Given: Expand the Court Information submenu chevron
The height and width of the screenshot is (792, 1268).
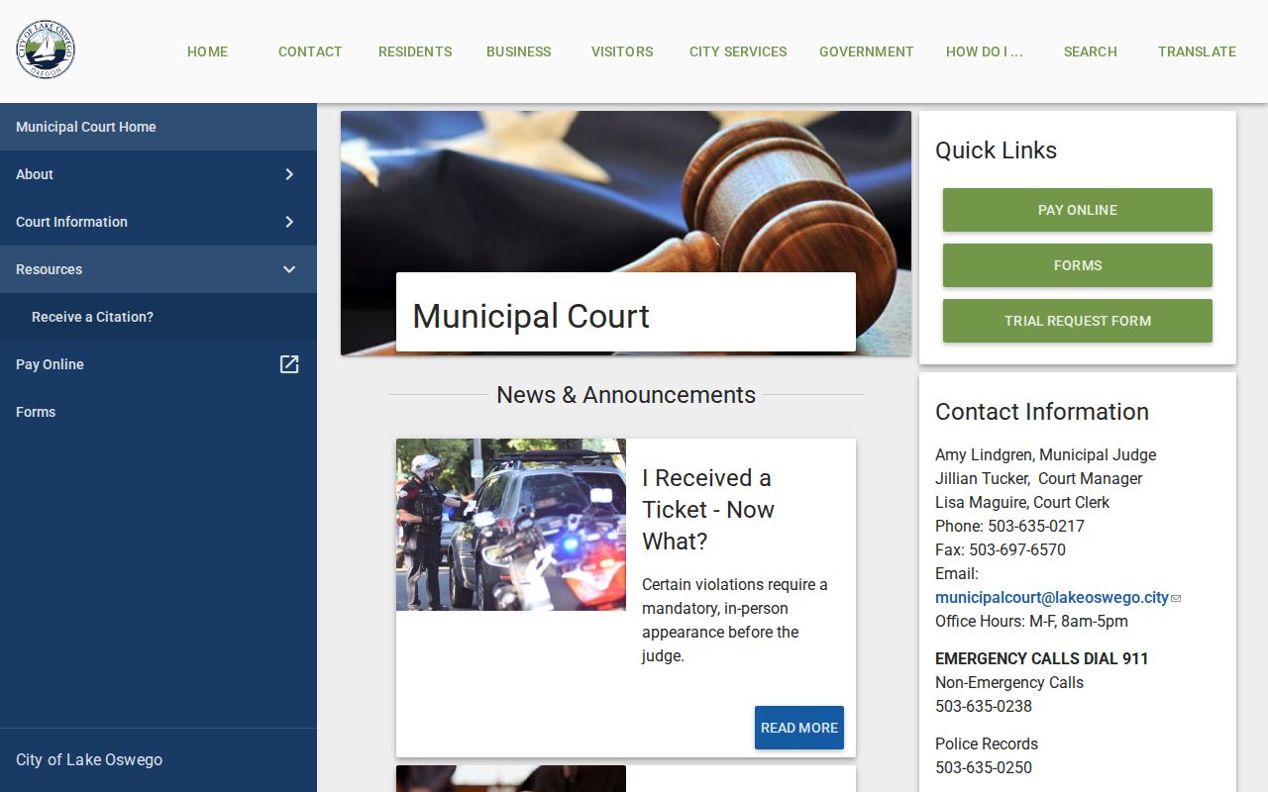Looking at the screenshot, I should (x=289, y=222).
